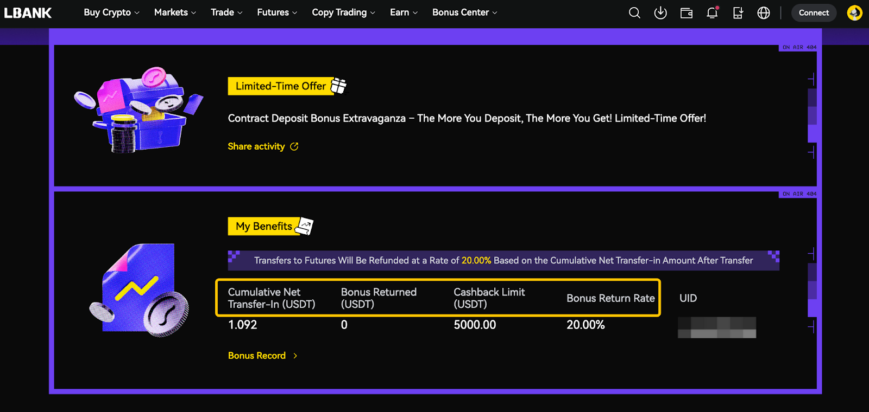Click the orders document icon

[x=738, y=12]
